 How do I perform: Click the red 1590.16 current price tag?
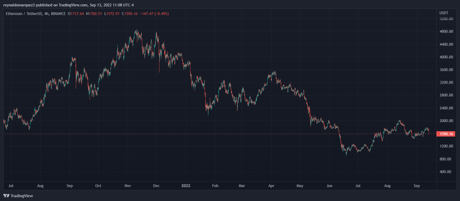(x=446, y=134)
